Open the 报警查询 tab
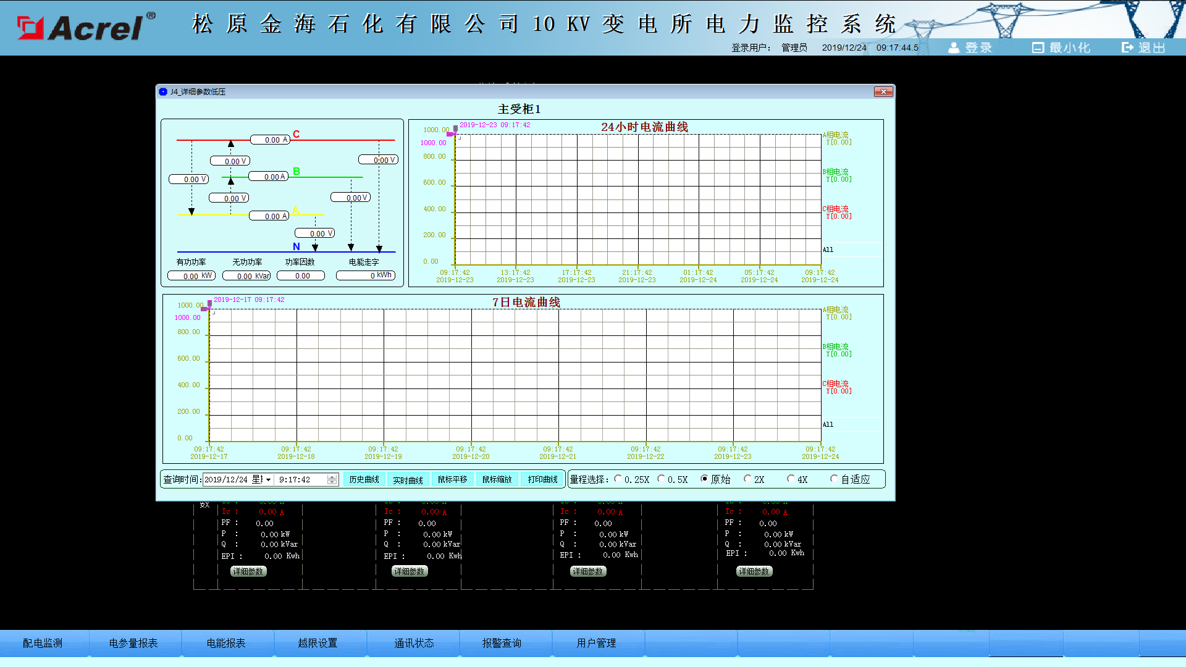The height and width of the screenshot is (667, 1186). coord(504,643)
